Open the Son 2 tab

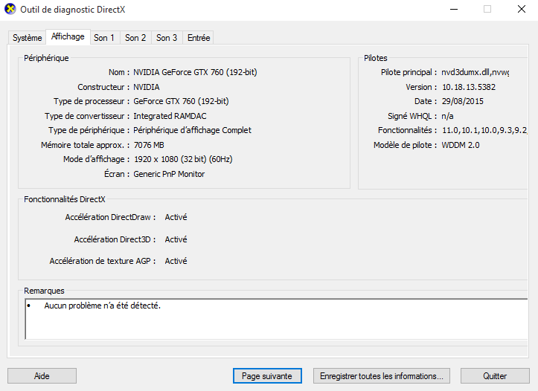click(135, 38)
